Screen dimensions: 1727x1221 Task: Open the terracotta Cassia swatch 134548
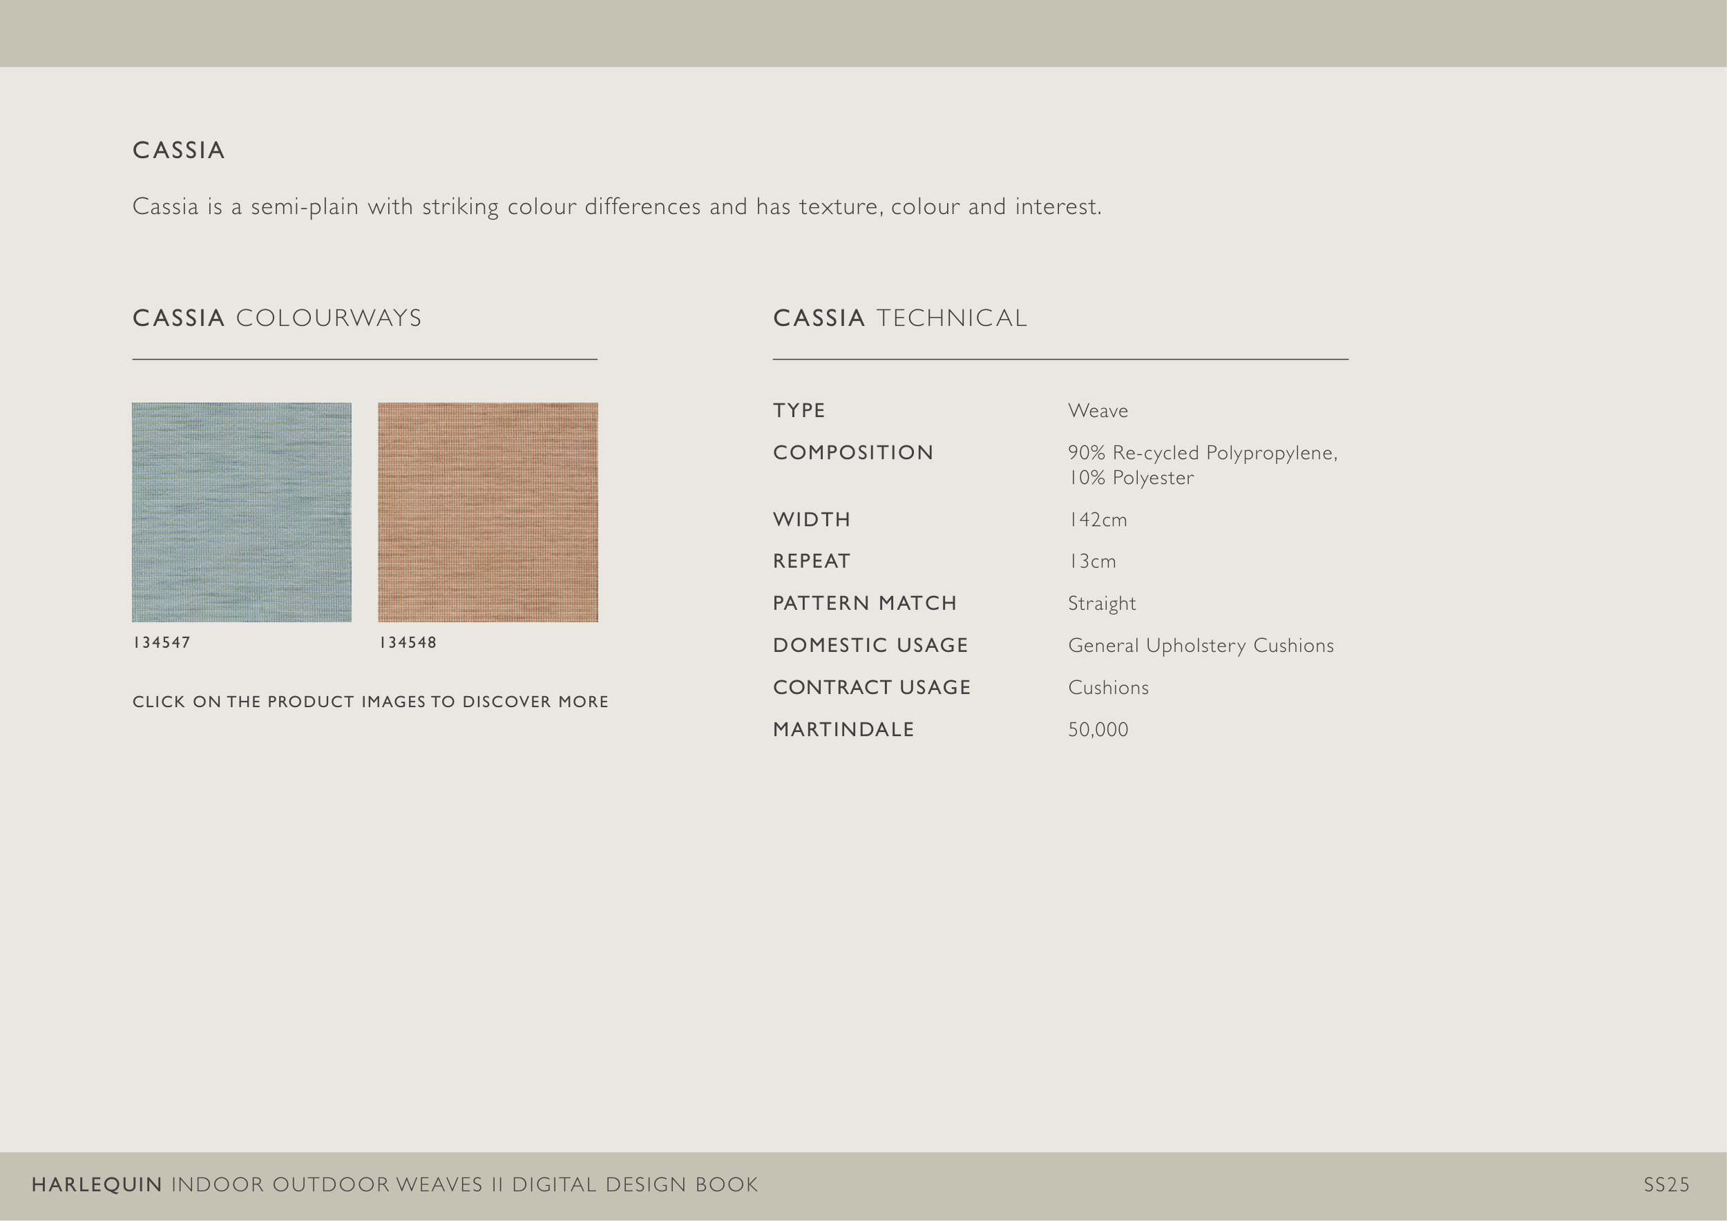pyautogui.click(x=488, y=512)
